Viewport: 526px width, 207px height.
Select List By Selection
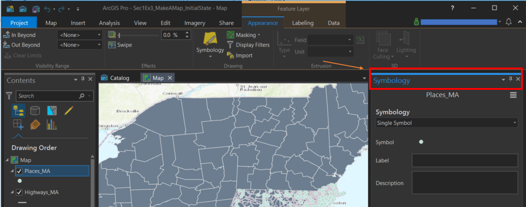(52, 110)
